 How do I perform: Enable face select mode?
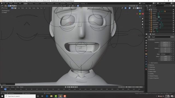pyautogui.click(x=16, y=8)
